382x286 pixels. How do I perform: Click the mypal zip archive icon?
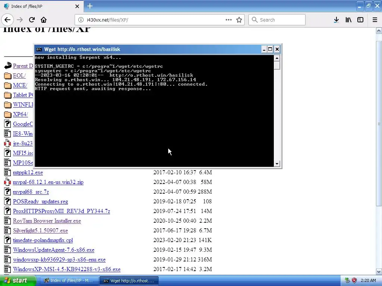pyautogui.click(x=7, y=182)
